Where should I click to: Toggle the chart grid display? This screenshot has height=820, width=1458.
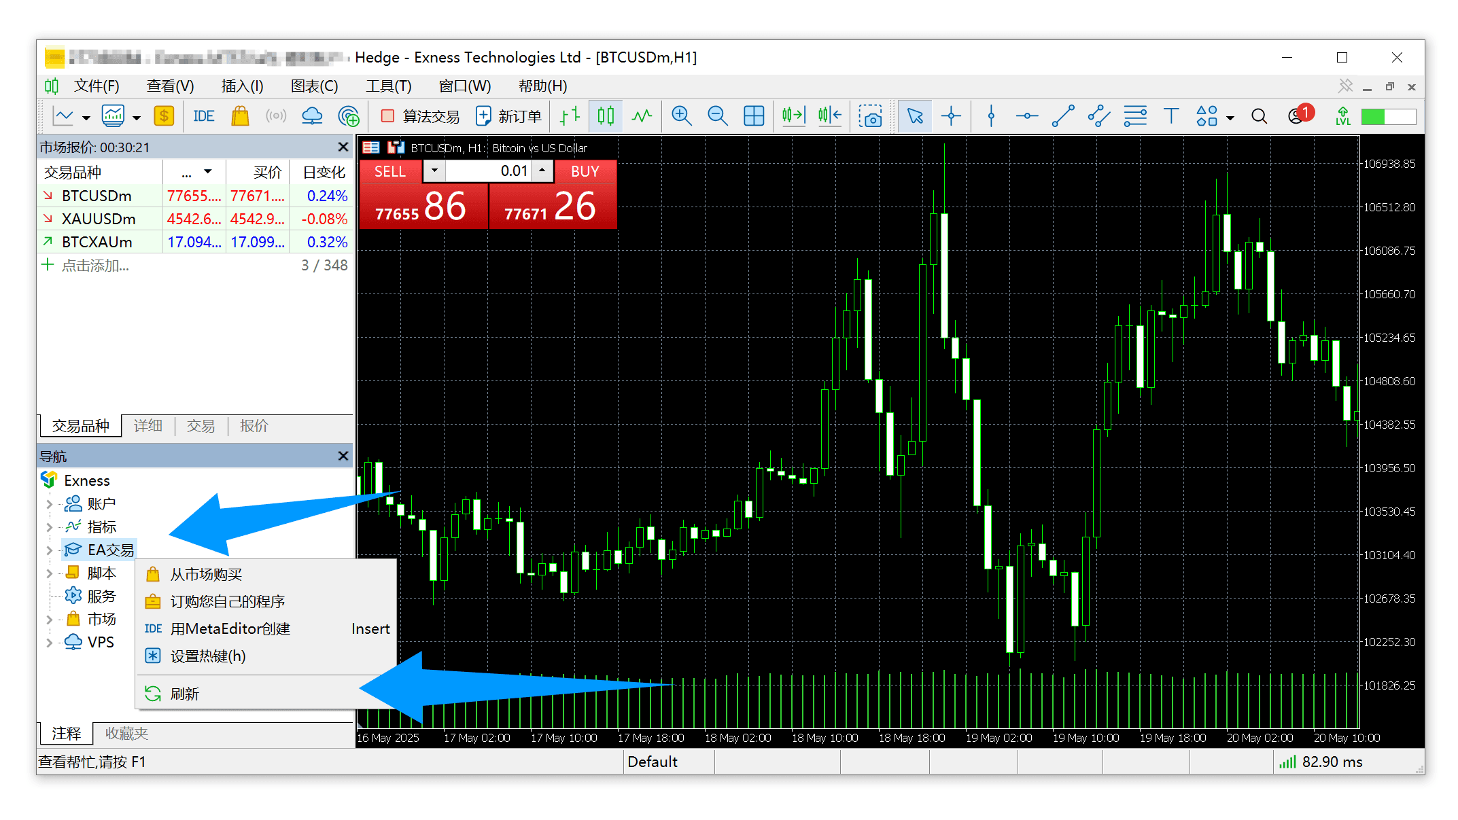click(x=754, y=116)
